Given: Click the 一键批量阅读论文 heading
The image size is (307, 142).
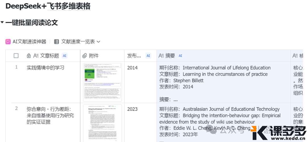Looking at the screenshot, I should (x=32, y=23).
